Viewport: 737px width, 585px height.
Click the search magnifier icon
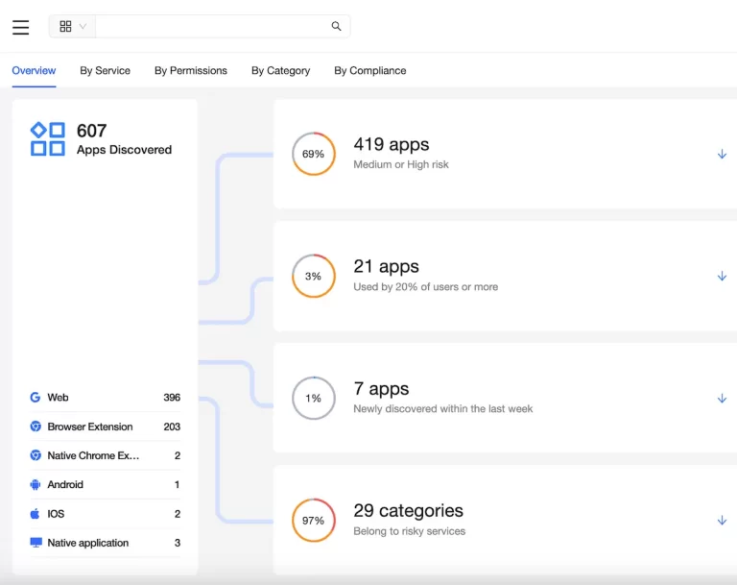click(x=336, y=27)
